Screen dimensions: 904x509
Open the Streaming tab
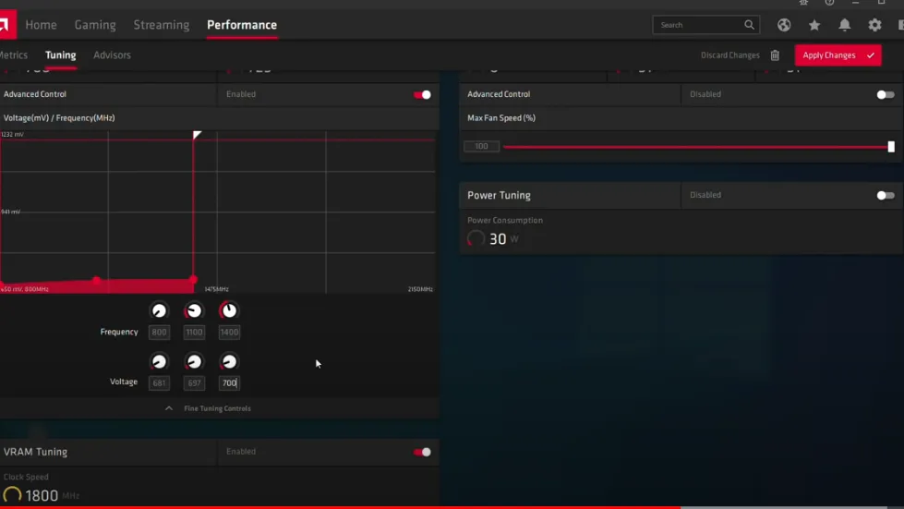coord(162,25)
